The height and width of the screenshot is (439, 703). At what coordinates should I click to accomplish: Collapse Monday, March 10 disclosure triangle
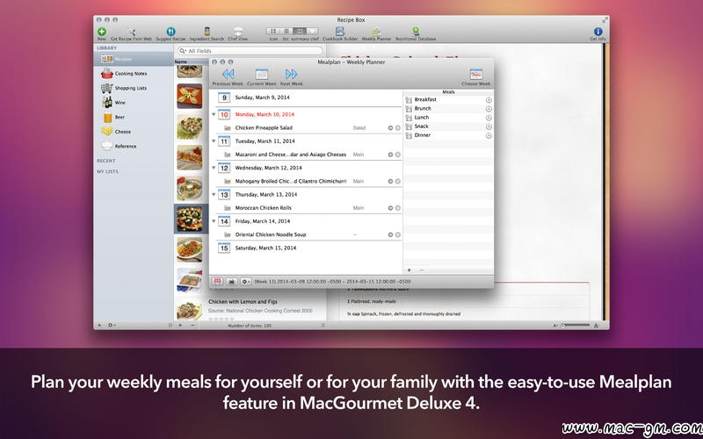[x=214, y=114]
